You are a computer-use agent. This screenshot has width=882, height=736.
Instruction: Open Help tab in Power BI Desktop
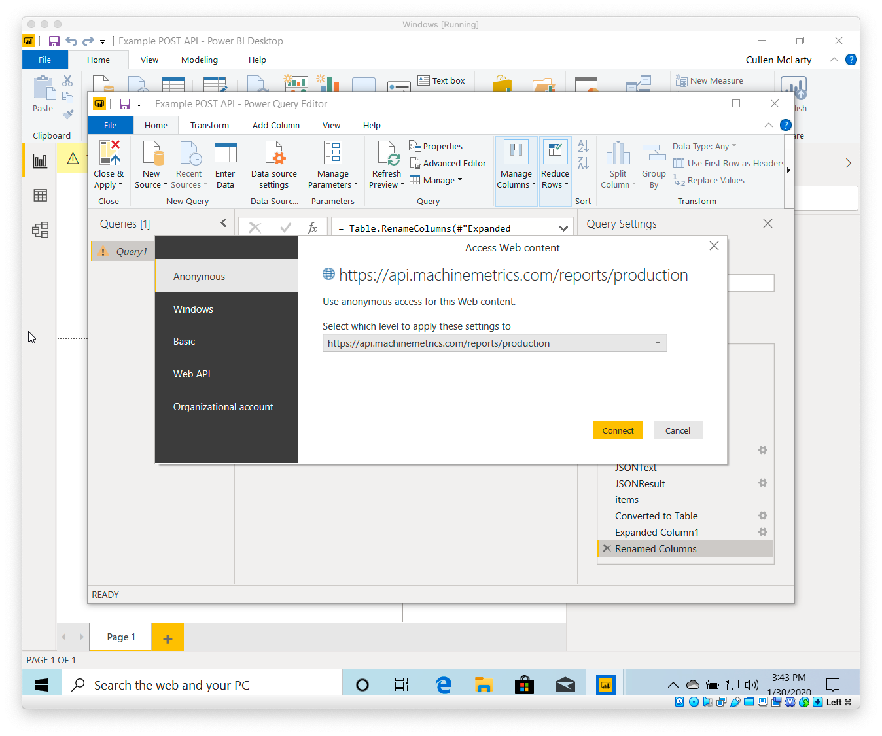coord(257,60)
